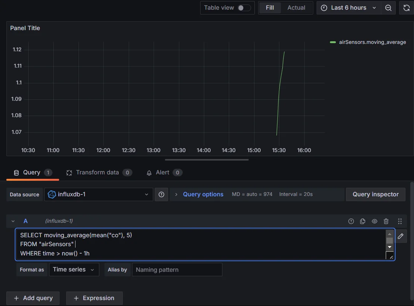Open the Time series format dropdown
This screenshot has width=414, height=306.
(x=74, y=270)
